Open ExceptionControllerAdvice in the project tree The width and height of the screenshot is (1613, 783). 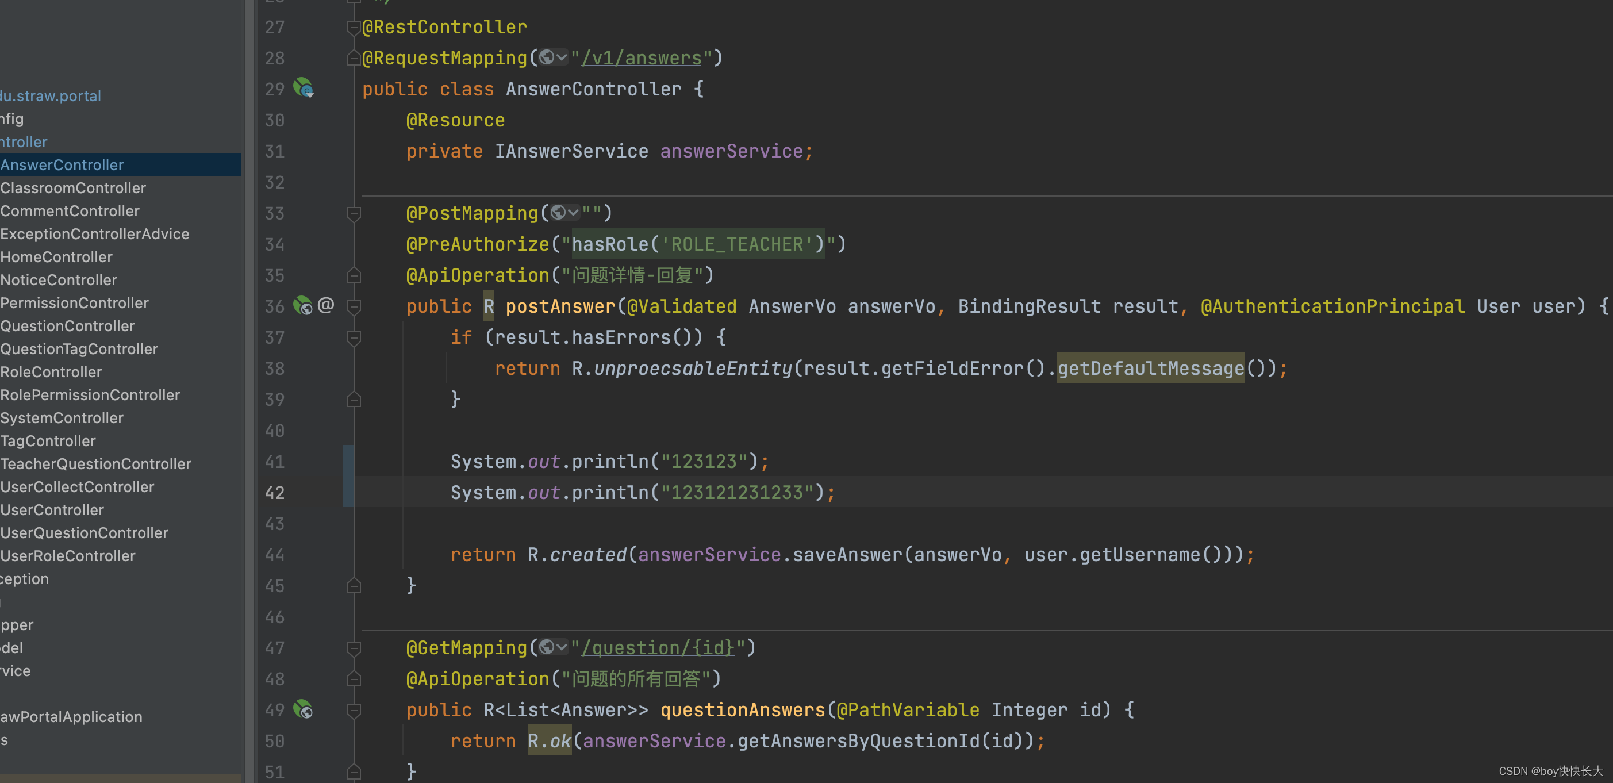94,233
